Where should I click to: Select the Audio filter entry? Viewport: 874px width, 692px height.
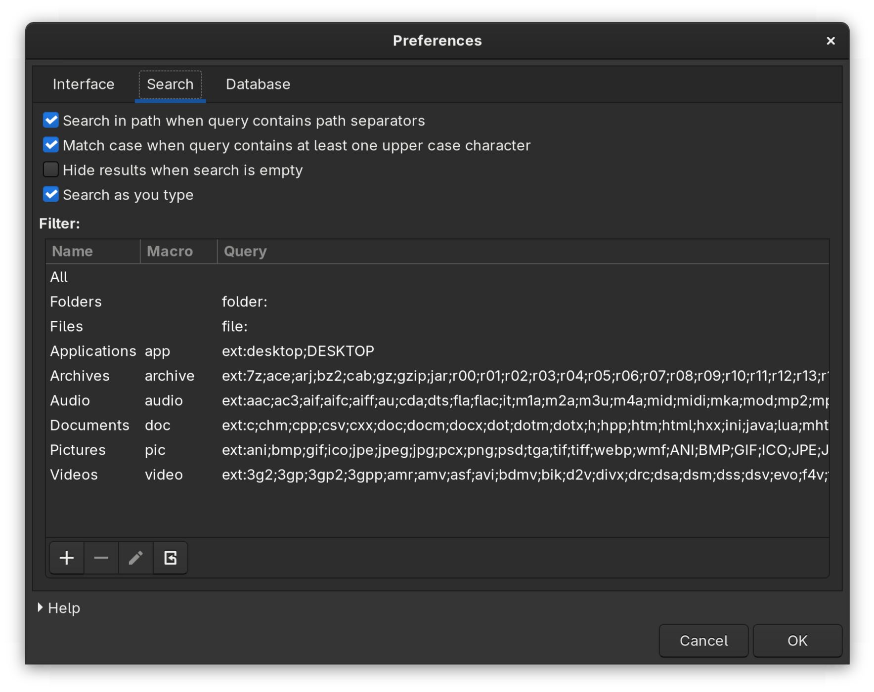(70, 400)
